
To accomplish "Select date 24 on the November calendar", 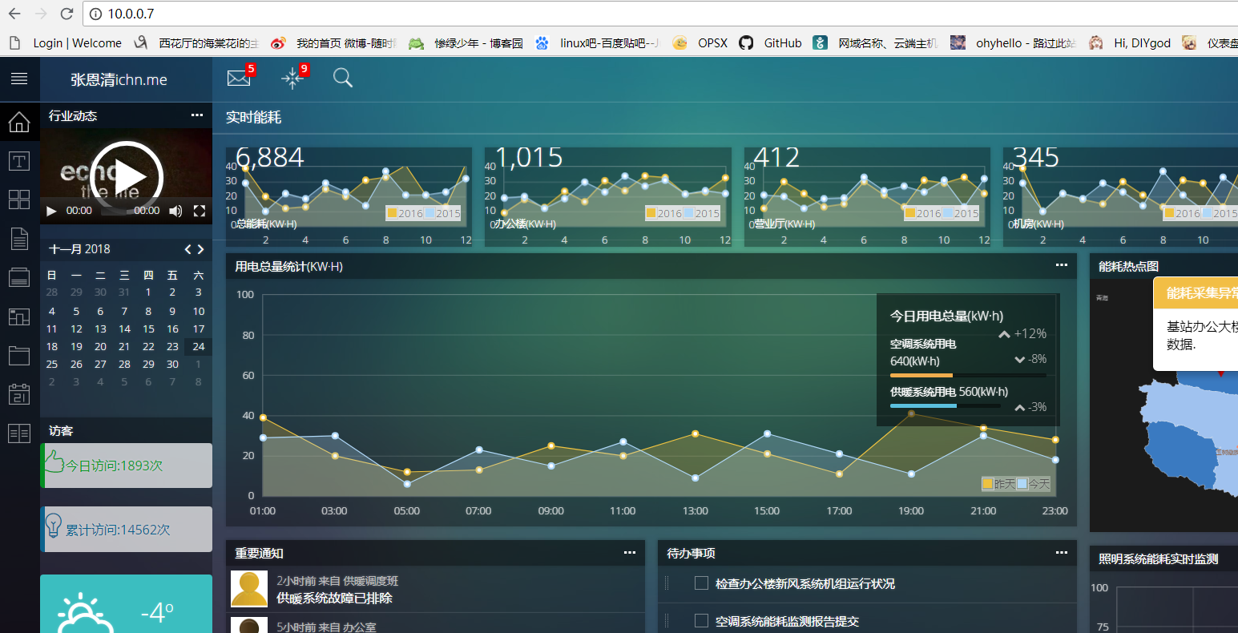I will (x=196, y=346).
